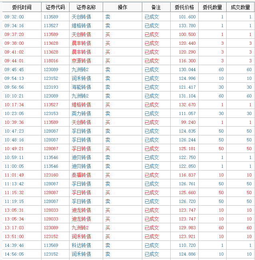
Task: Click price 99.240 of 天创转债
Action: pyautogui.click(x=188, y=122)
